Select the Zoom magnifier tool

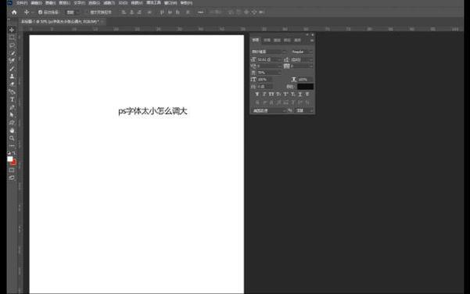coord(12,138)
